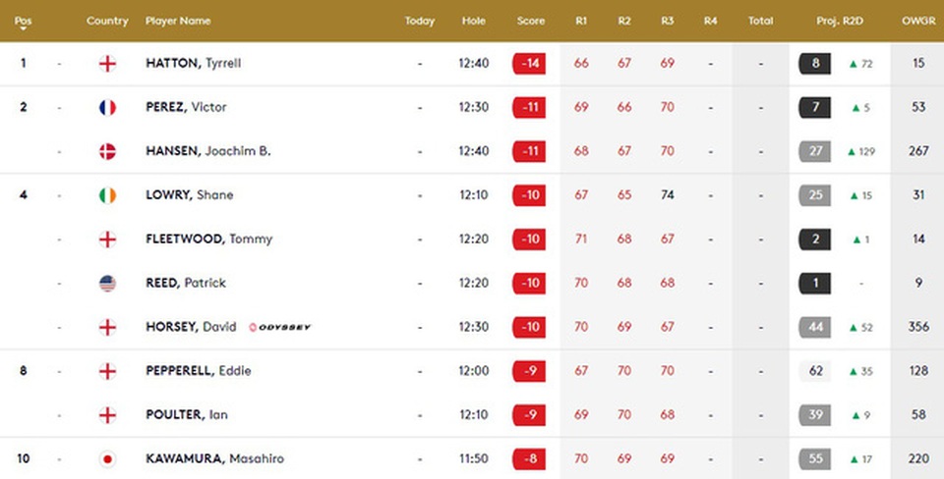Screen dimensions: 944x479
Task: Click -8 score badge for Kawamura
Action: coord(529,459)
